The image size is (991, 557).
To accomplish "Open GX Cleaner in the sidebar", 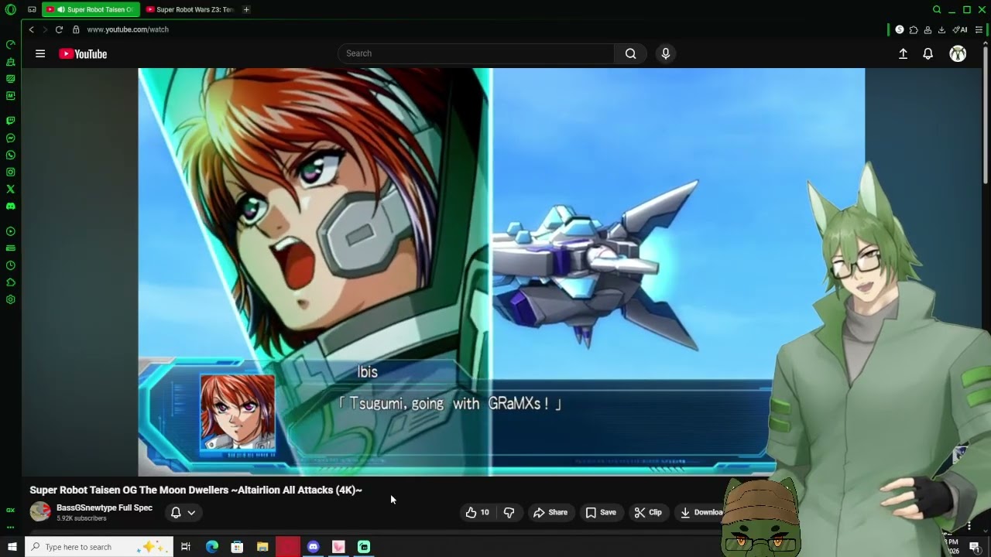I will click(x=10, y=61).
